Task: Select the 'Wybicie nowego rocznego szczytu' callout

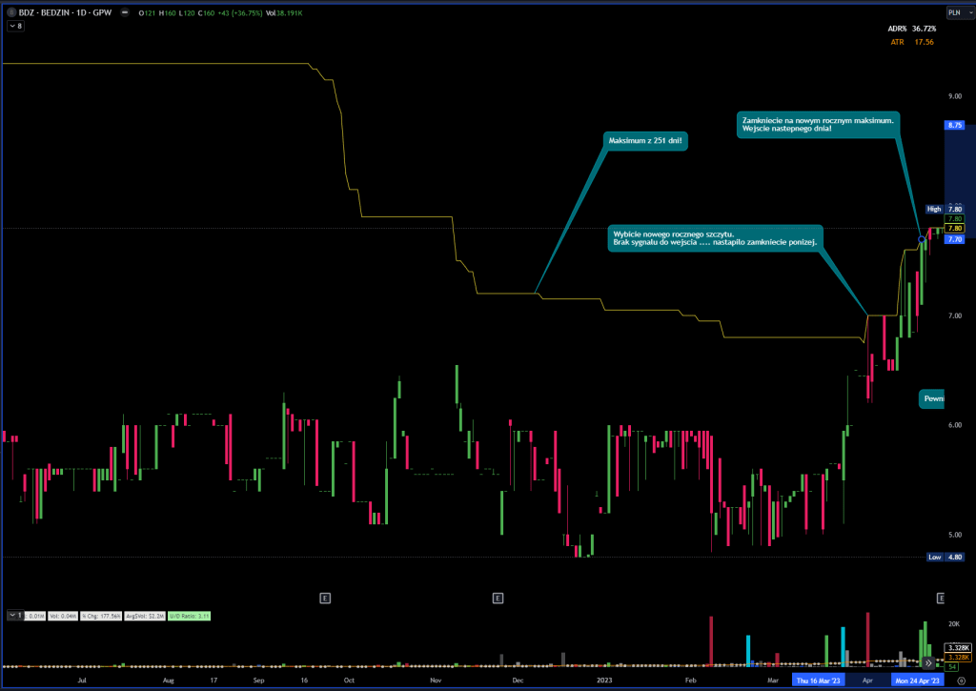Action: coord(715,238)
